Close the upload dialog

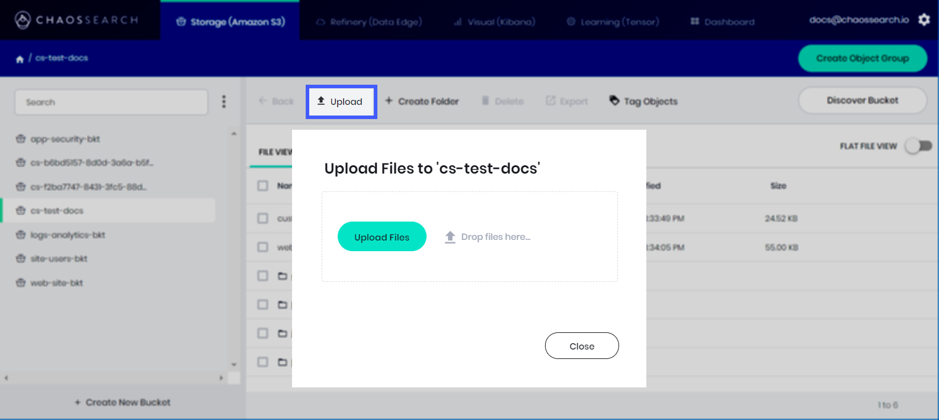click(582, 346)
